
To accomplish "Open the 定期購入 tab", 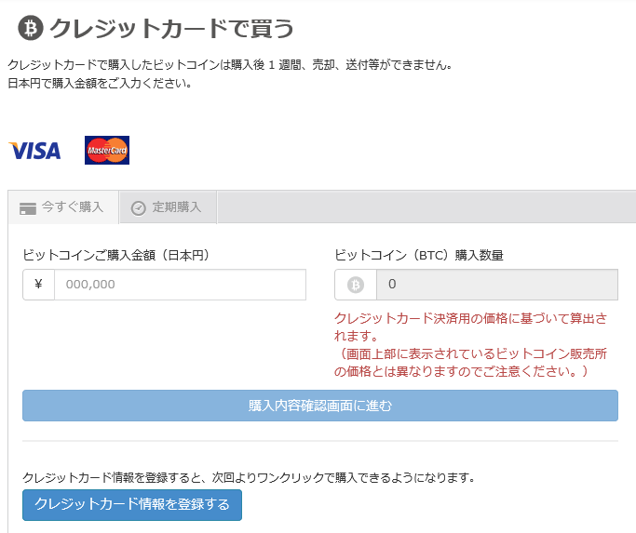I will (168, 207).
